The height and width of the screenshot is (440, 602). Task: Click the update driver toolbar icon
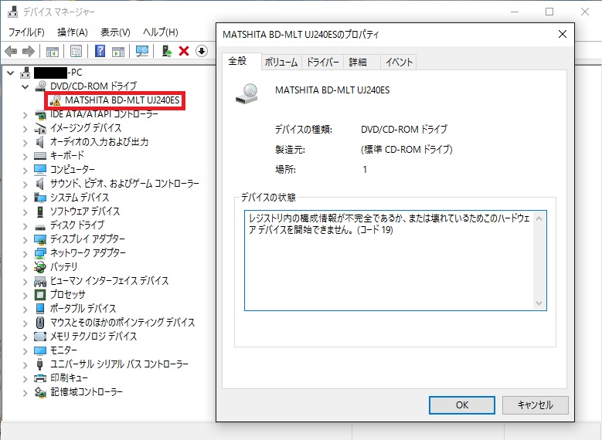tap(166, 51)
